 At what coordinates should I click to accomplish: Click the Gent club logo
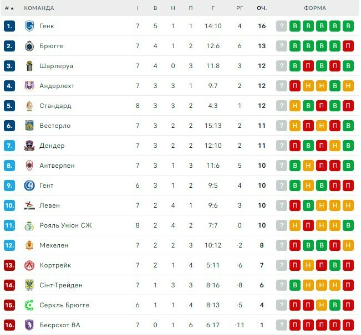pos(29,185)
